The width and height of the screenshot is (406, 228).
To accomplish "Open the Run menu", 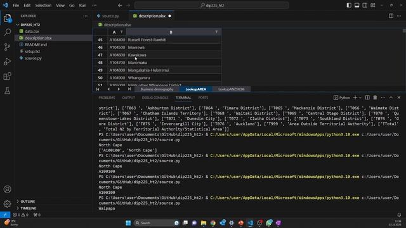I will coord(82,5).
